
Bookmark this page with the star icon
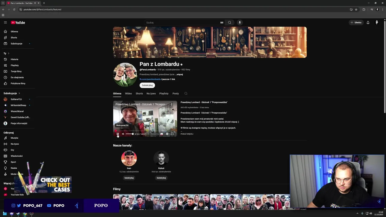pyautogui.click(x=356, y=9)
